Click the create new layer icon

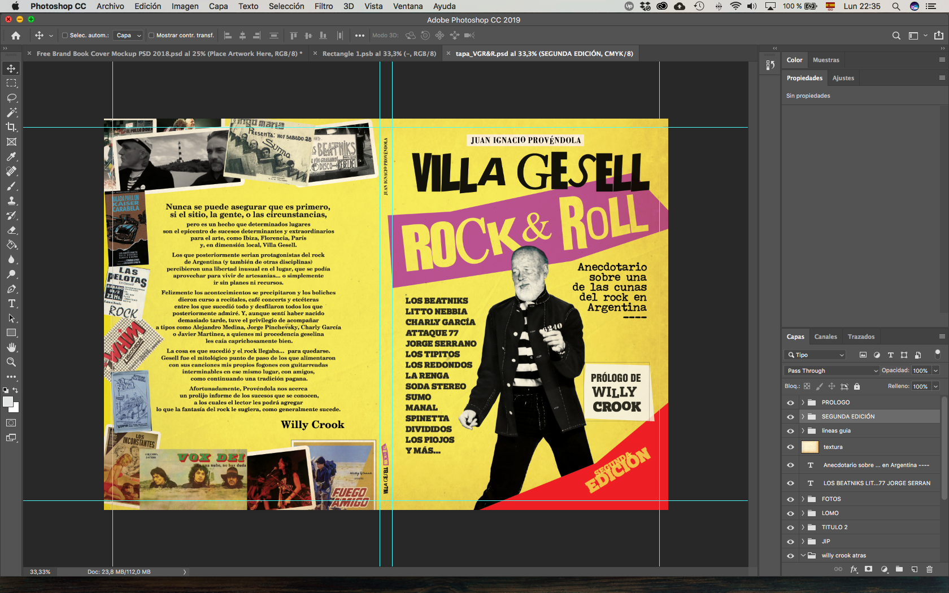914,569
